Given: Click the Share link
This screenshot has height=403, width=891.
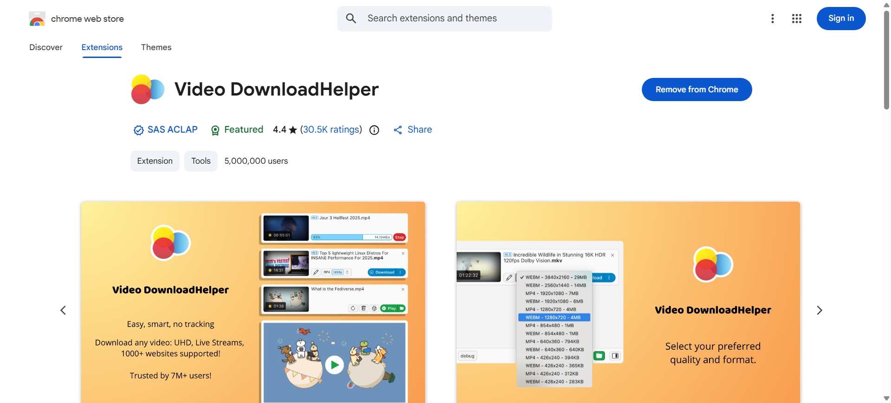Looking at the screenshot, I should (x=413, y=130).
